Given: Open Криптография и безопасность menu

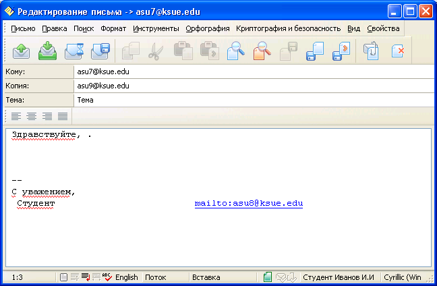Looking at the screenshot, I should pos(288,28).
